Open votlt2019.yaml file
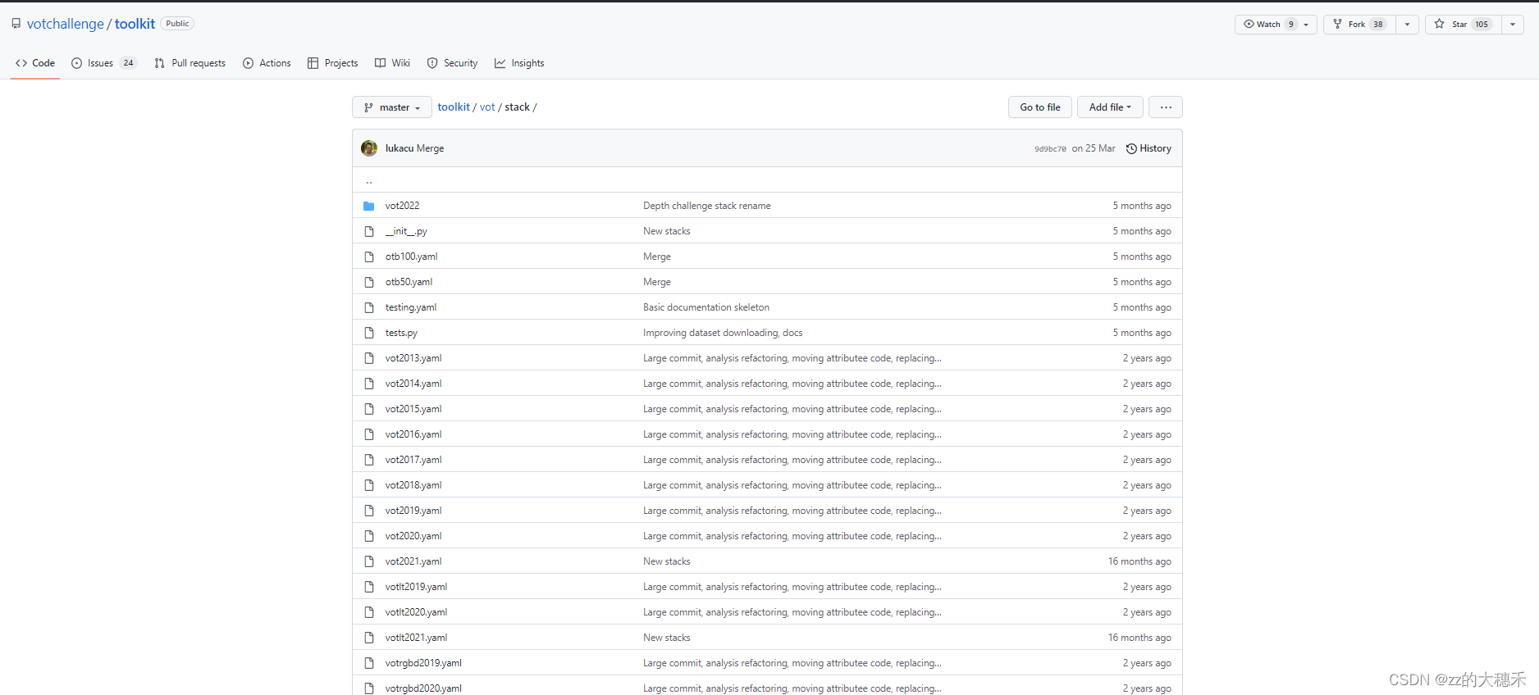The image size is (1539, 695). (417, 587)
